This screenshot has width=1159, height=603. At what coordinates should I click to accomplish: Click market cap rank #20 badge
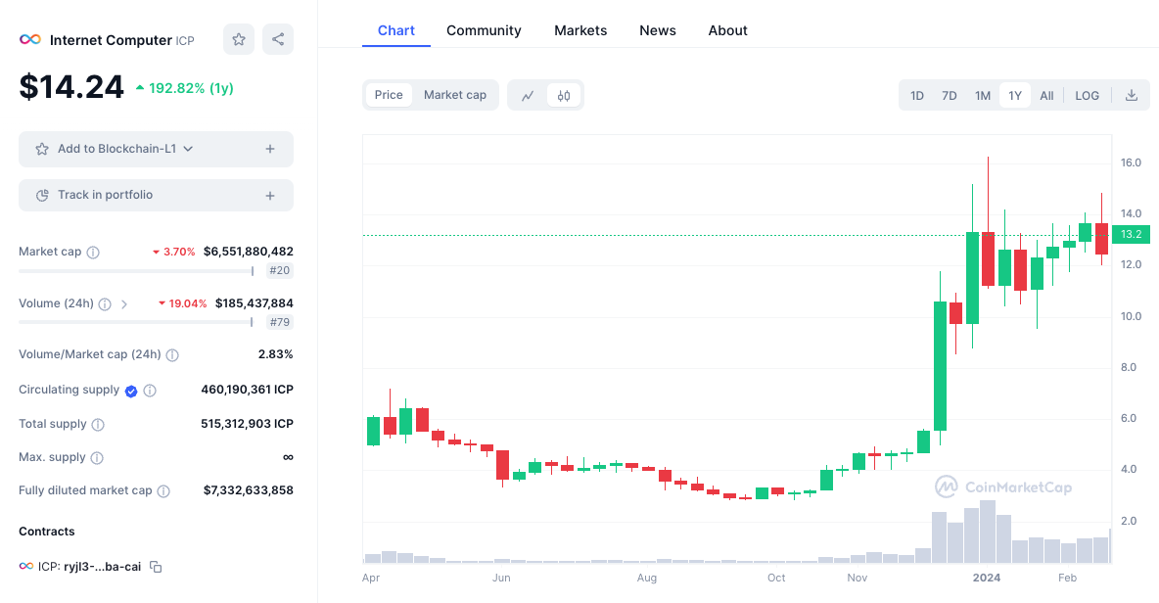[279, 270]
